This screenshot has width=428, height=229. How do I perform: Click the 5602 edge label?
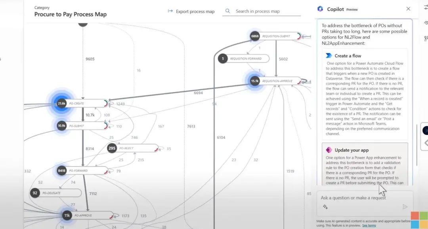(283, 59)
